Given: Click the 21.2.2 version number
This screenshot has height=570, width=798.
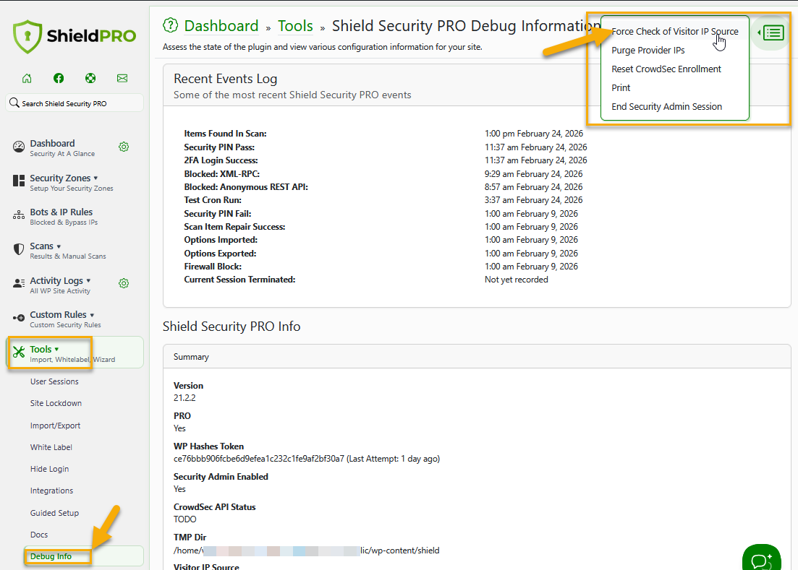Looking at the screenshot, I should (184, 398).
